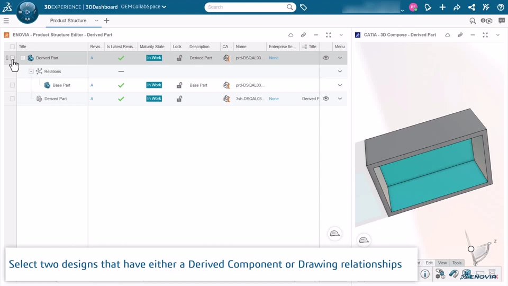Open CATIA widget options chevron
508x286 pixels.
click(498, 35)
